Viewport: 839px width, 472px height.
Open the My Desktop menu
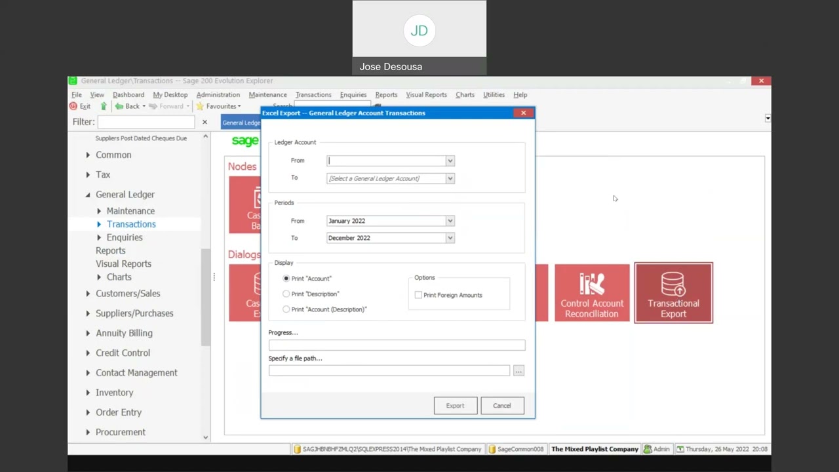tap(170, 94)
